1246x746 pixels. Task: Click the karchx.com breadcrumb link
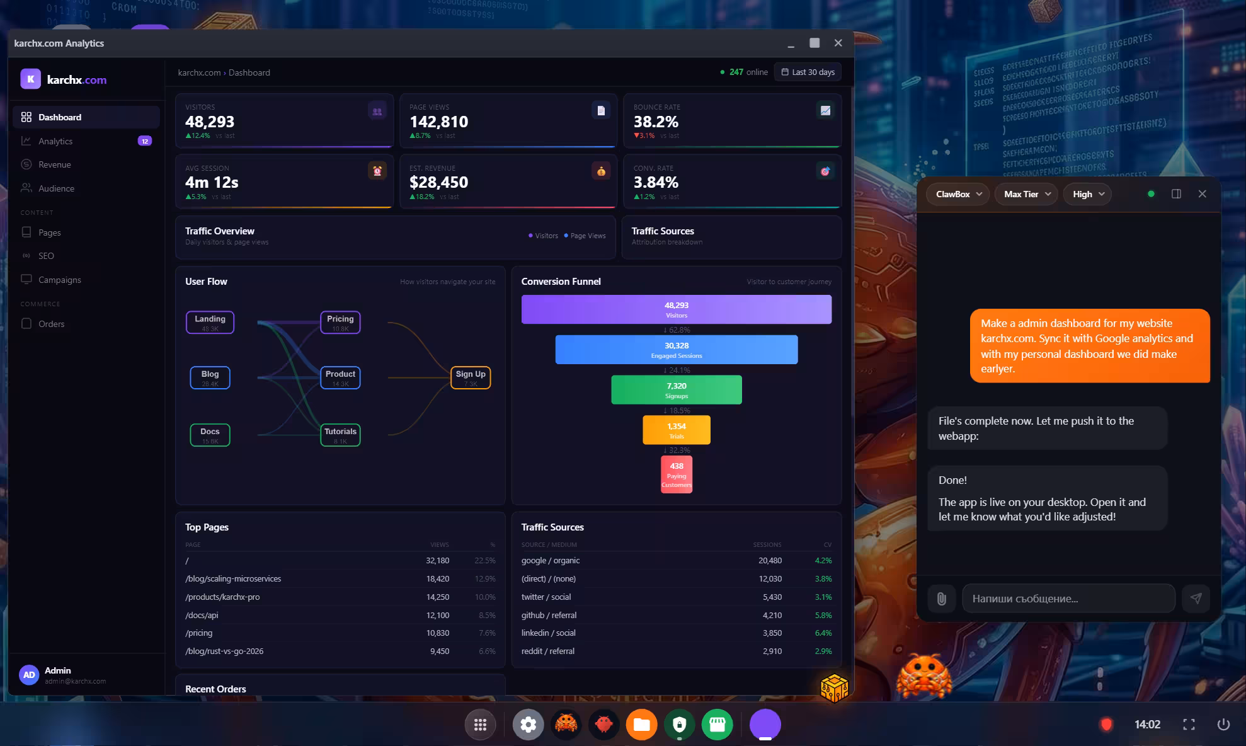(x=199, y=72)
